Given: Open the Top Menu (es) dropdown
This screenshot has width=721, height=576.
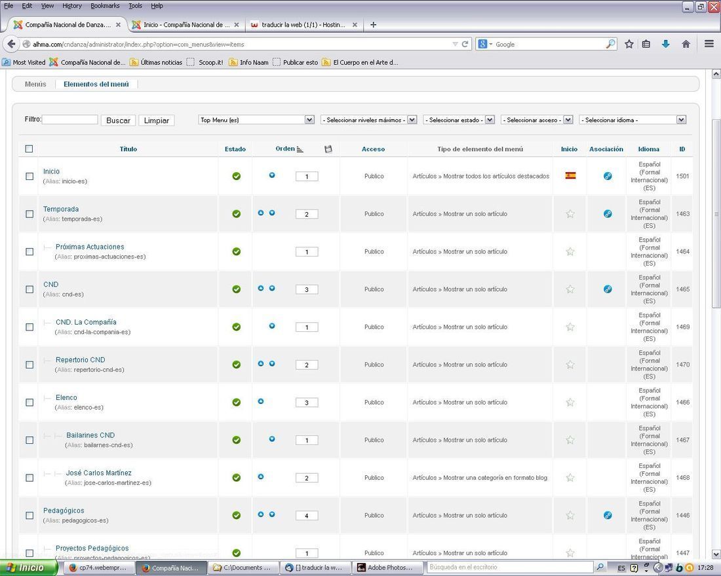Looking at the screenshot, I should coord(256,120).
